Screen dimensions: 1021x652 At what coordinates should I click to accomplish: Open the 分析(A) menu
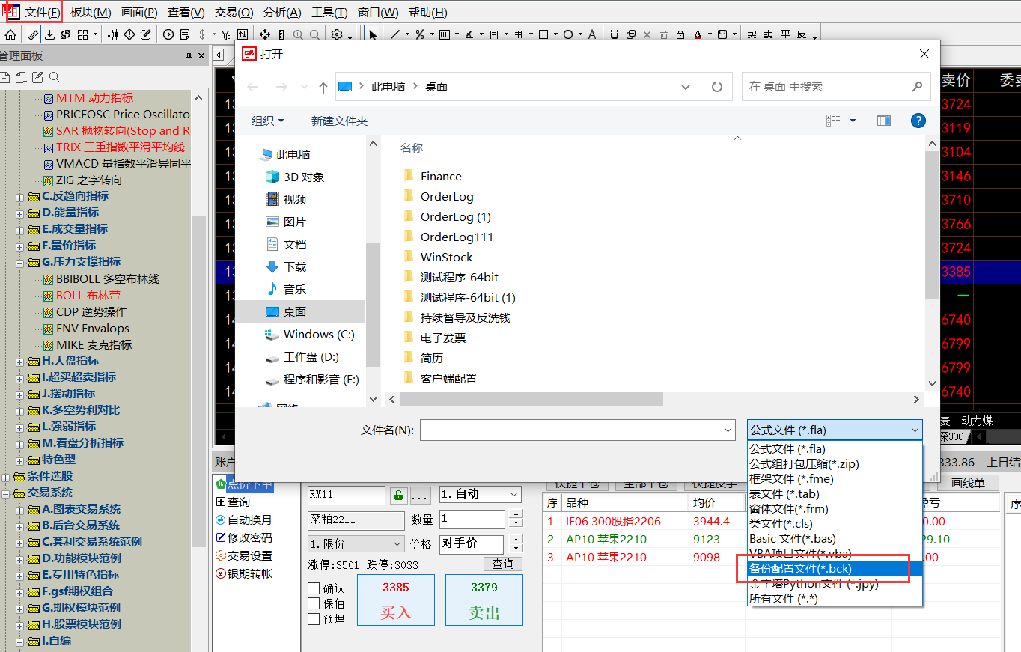(x=282, y=13)
